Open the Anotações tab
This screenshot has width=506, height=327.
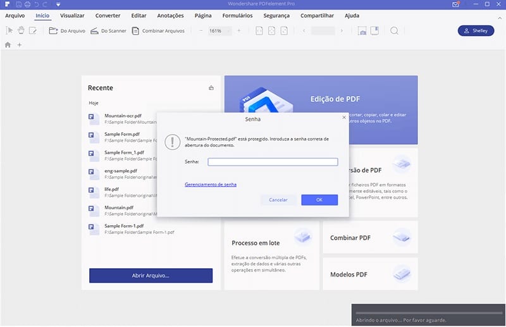tap(170, 15)
